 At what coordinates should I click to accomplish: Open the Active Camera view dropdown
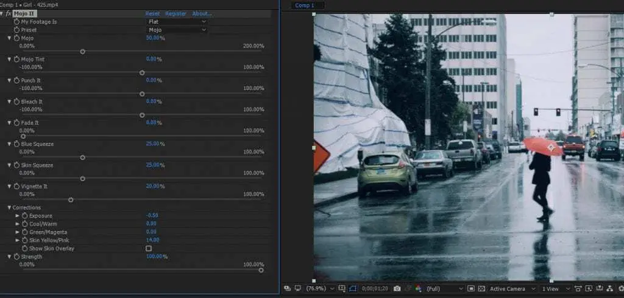point(513,288)
